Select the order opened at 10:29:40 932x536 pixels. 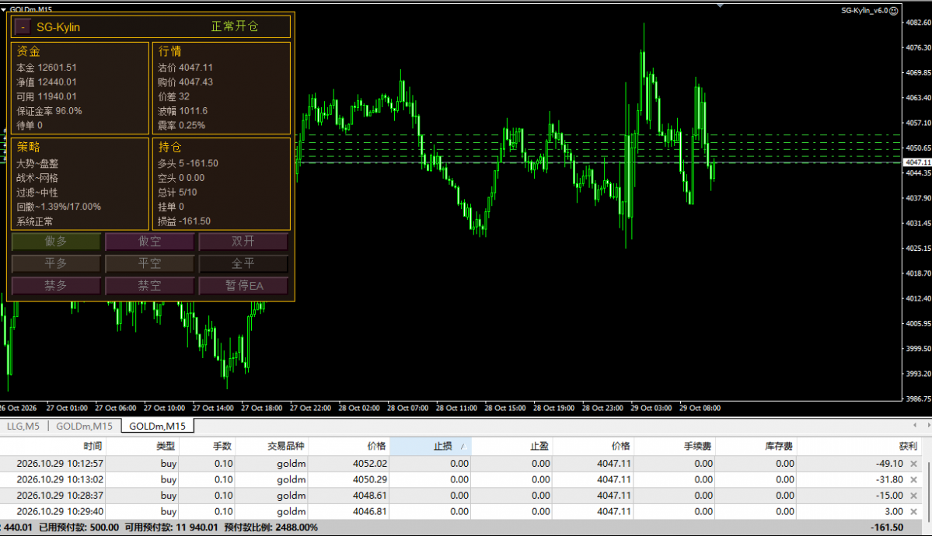[x=461, y=512]
